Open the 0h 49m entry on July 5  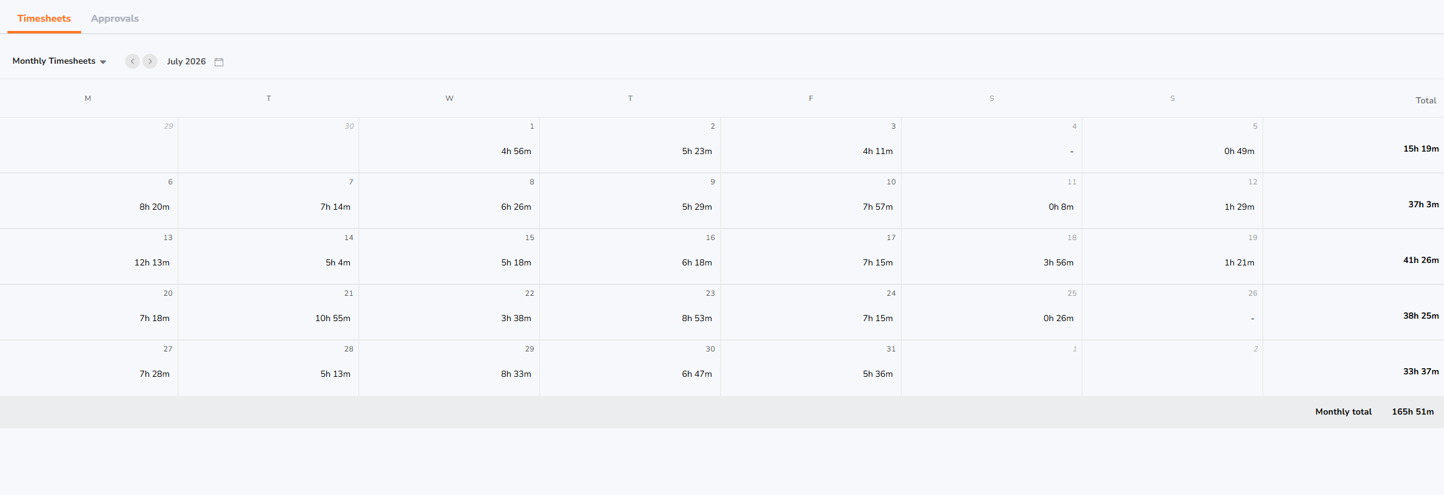1239,151
